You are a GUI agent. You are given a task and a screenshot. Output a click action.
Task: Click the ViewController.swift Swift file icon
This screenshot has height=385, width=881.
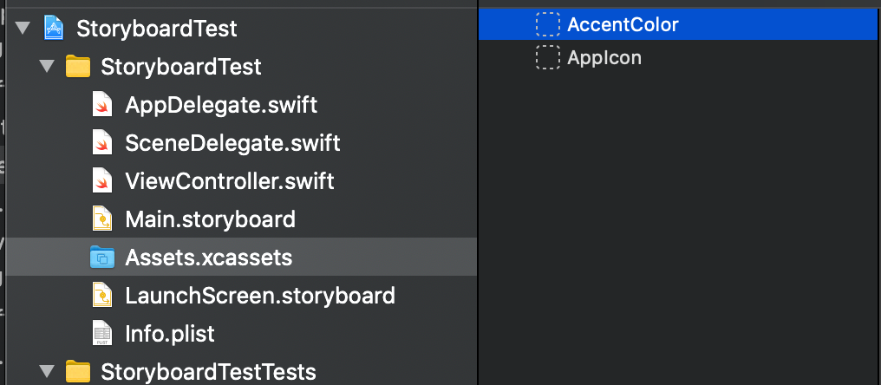click(x=102, y=182)
